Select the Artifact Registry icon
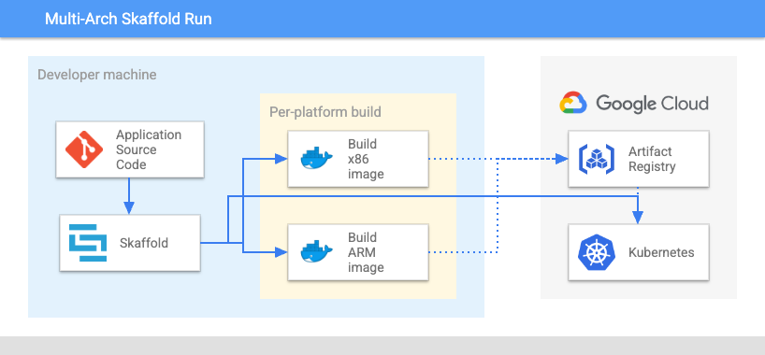 pos(596,159)
